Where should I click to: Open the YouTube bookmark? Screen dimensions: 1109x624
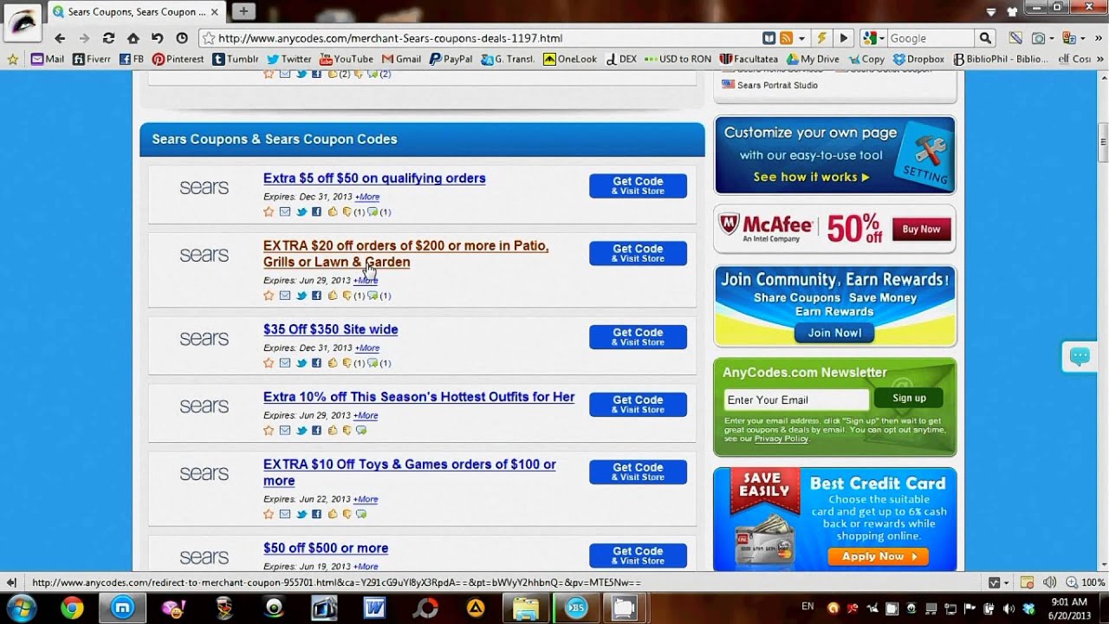(x=346, y=59)
